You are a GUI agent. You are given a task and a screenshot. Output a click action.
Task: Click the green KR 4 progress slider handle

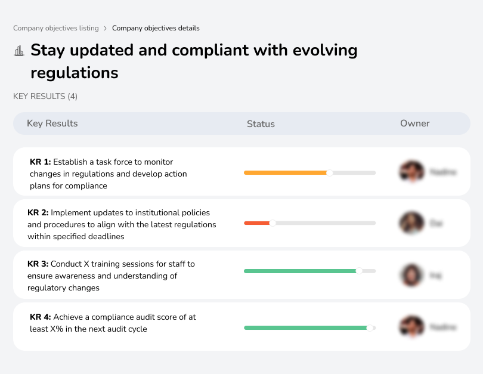pyautogui.click(x=370, y=327)
